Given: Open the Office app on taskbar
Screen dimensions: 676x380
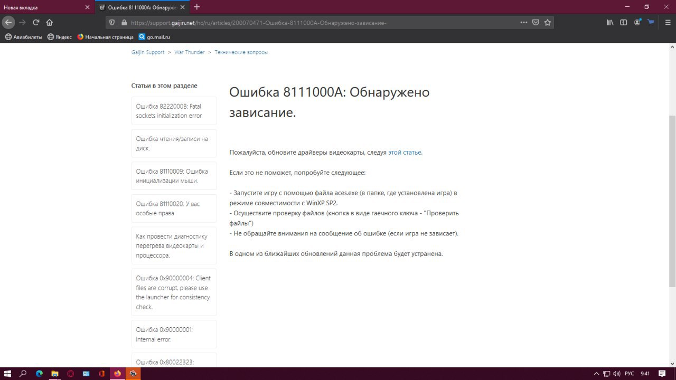Looking at the screenshot, I should [x=101, y=374].
